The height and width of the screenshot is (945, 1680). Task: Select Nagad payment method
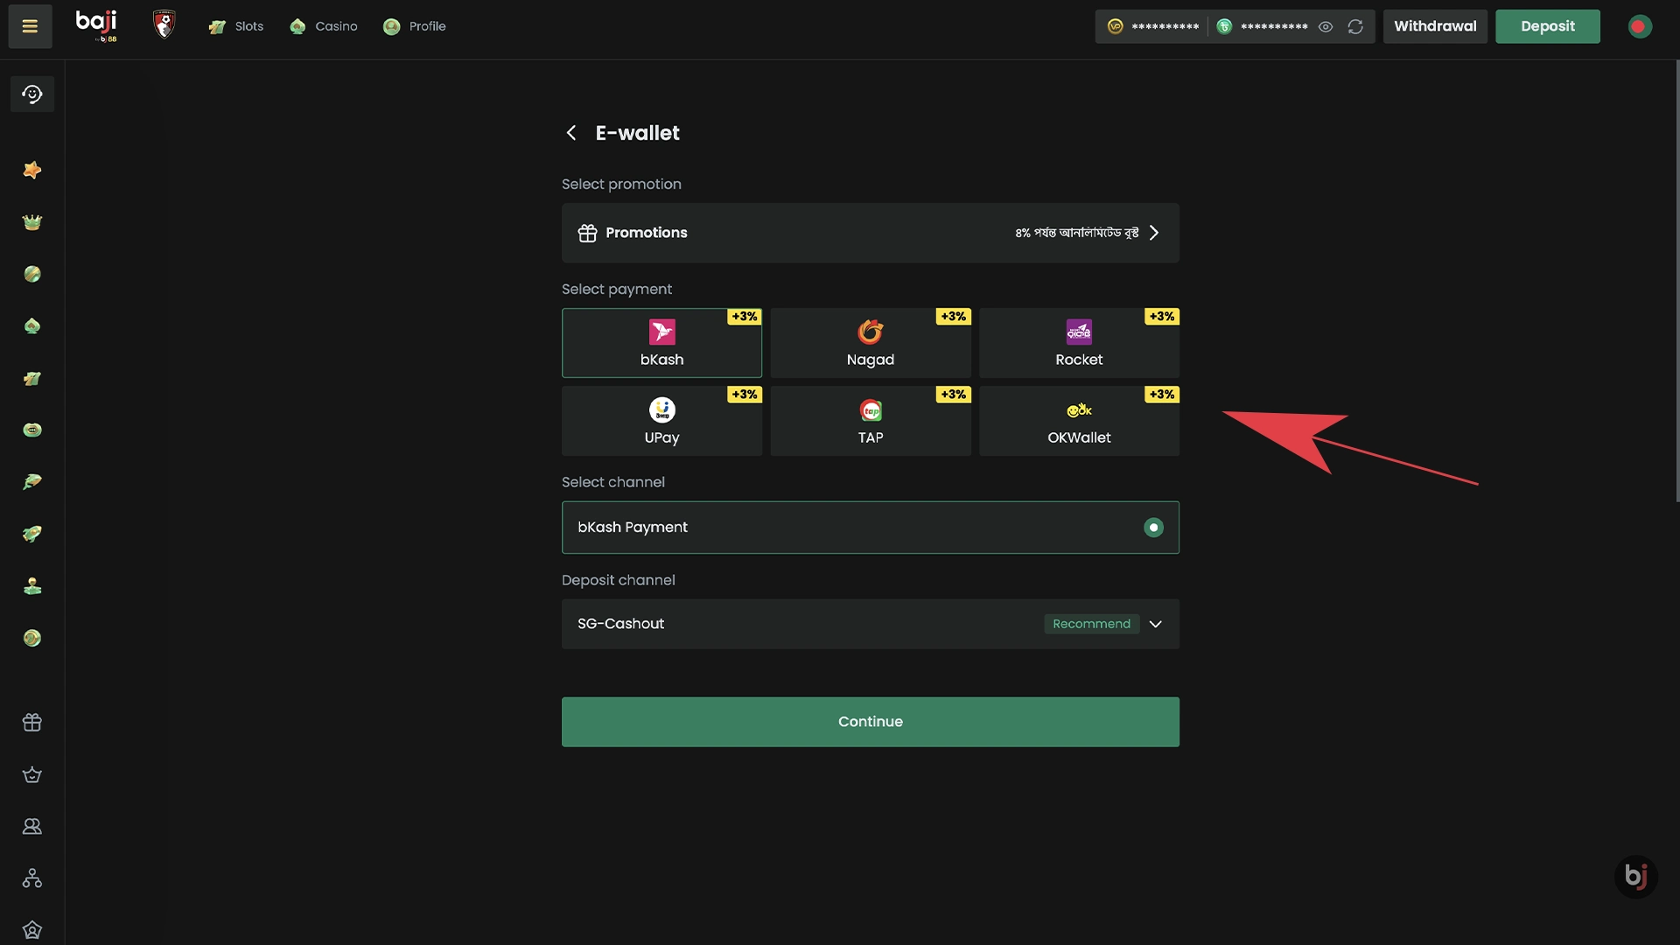(871, 343)
